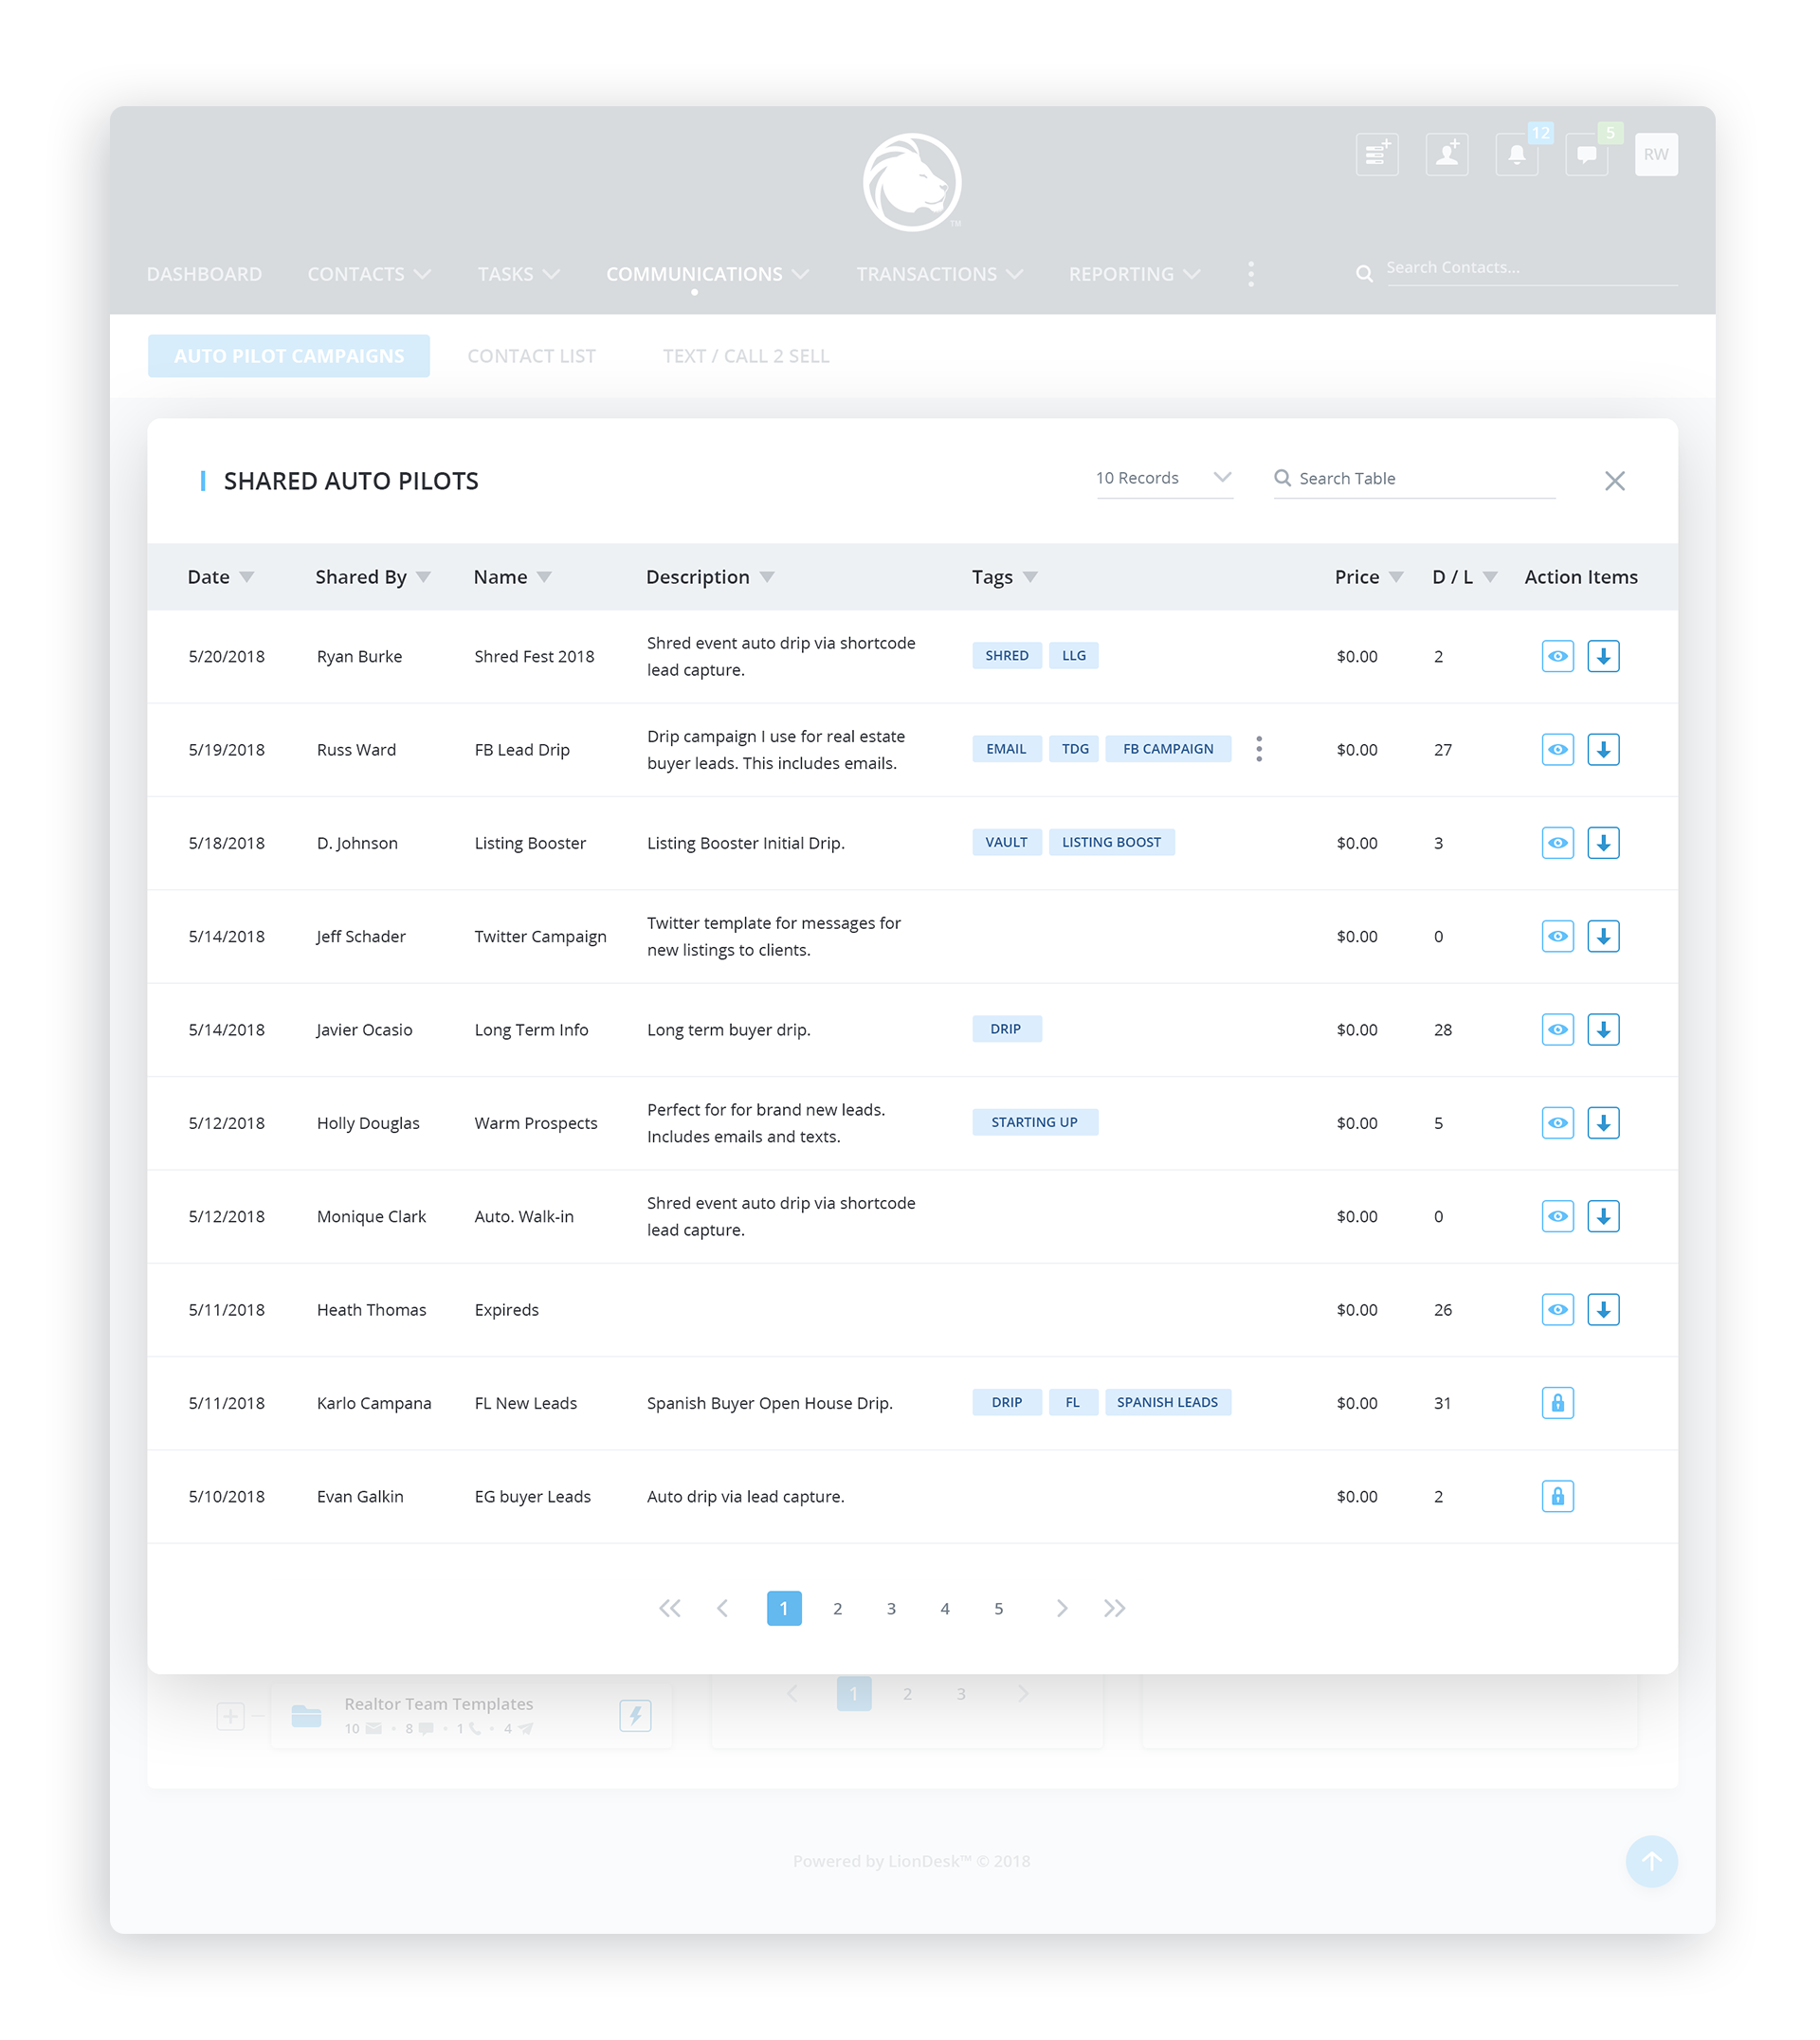
Task: Download the FB Lead Drip auto pilot
Action: (x=1602, y=749)
